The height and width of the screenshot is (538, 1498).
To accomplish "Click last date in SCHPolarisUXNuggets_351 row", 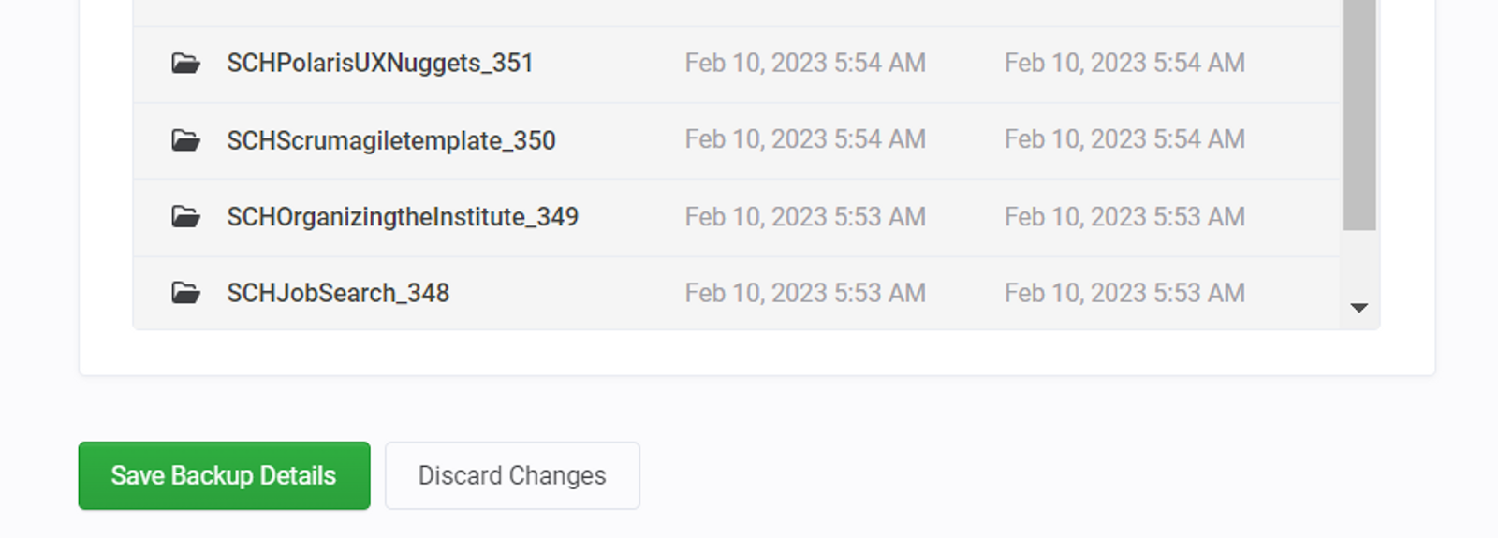I will [1124, 63].
